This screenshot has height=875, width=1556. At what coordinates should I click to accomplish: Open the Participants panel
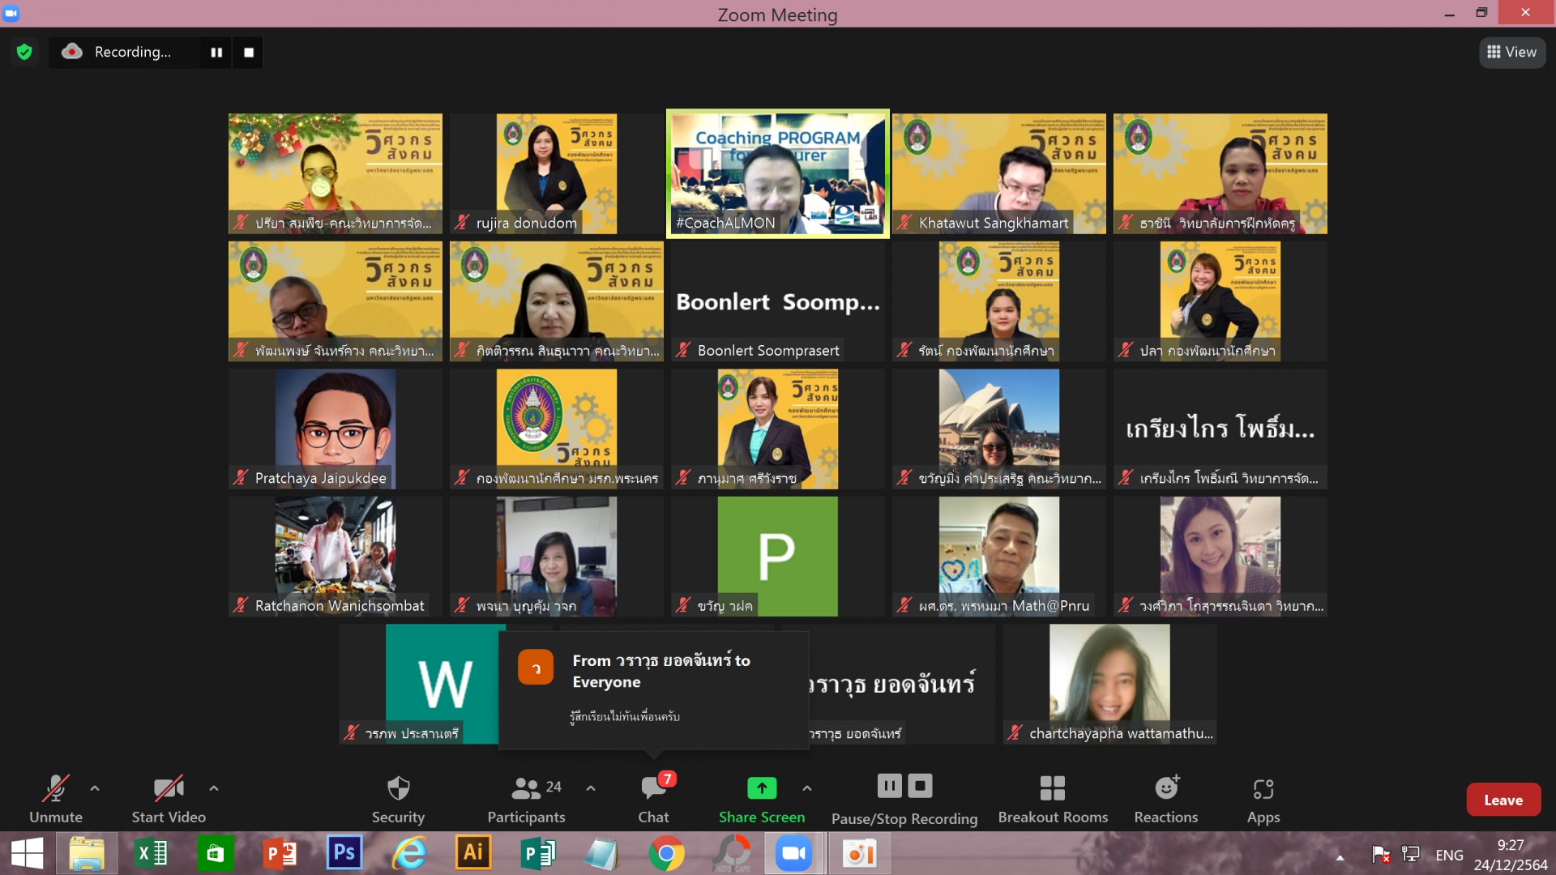pos(527,788)
